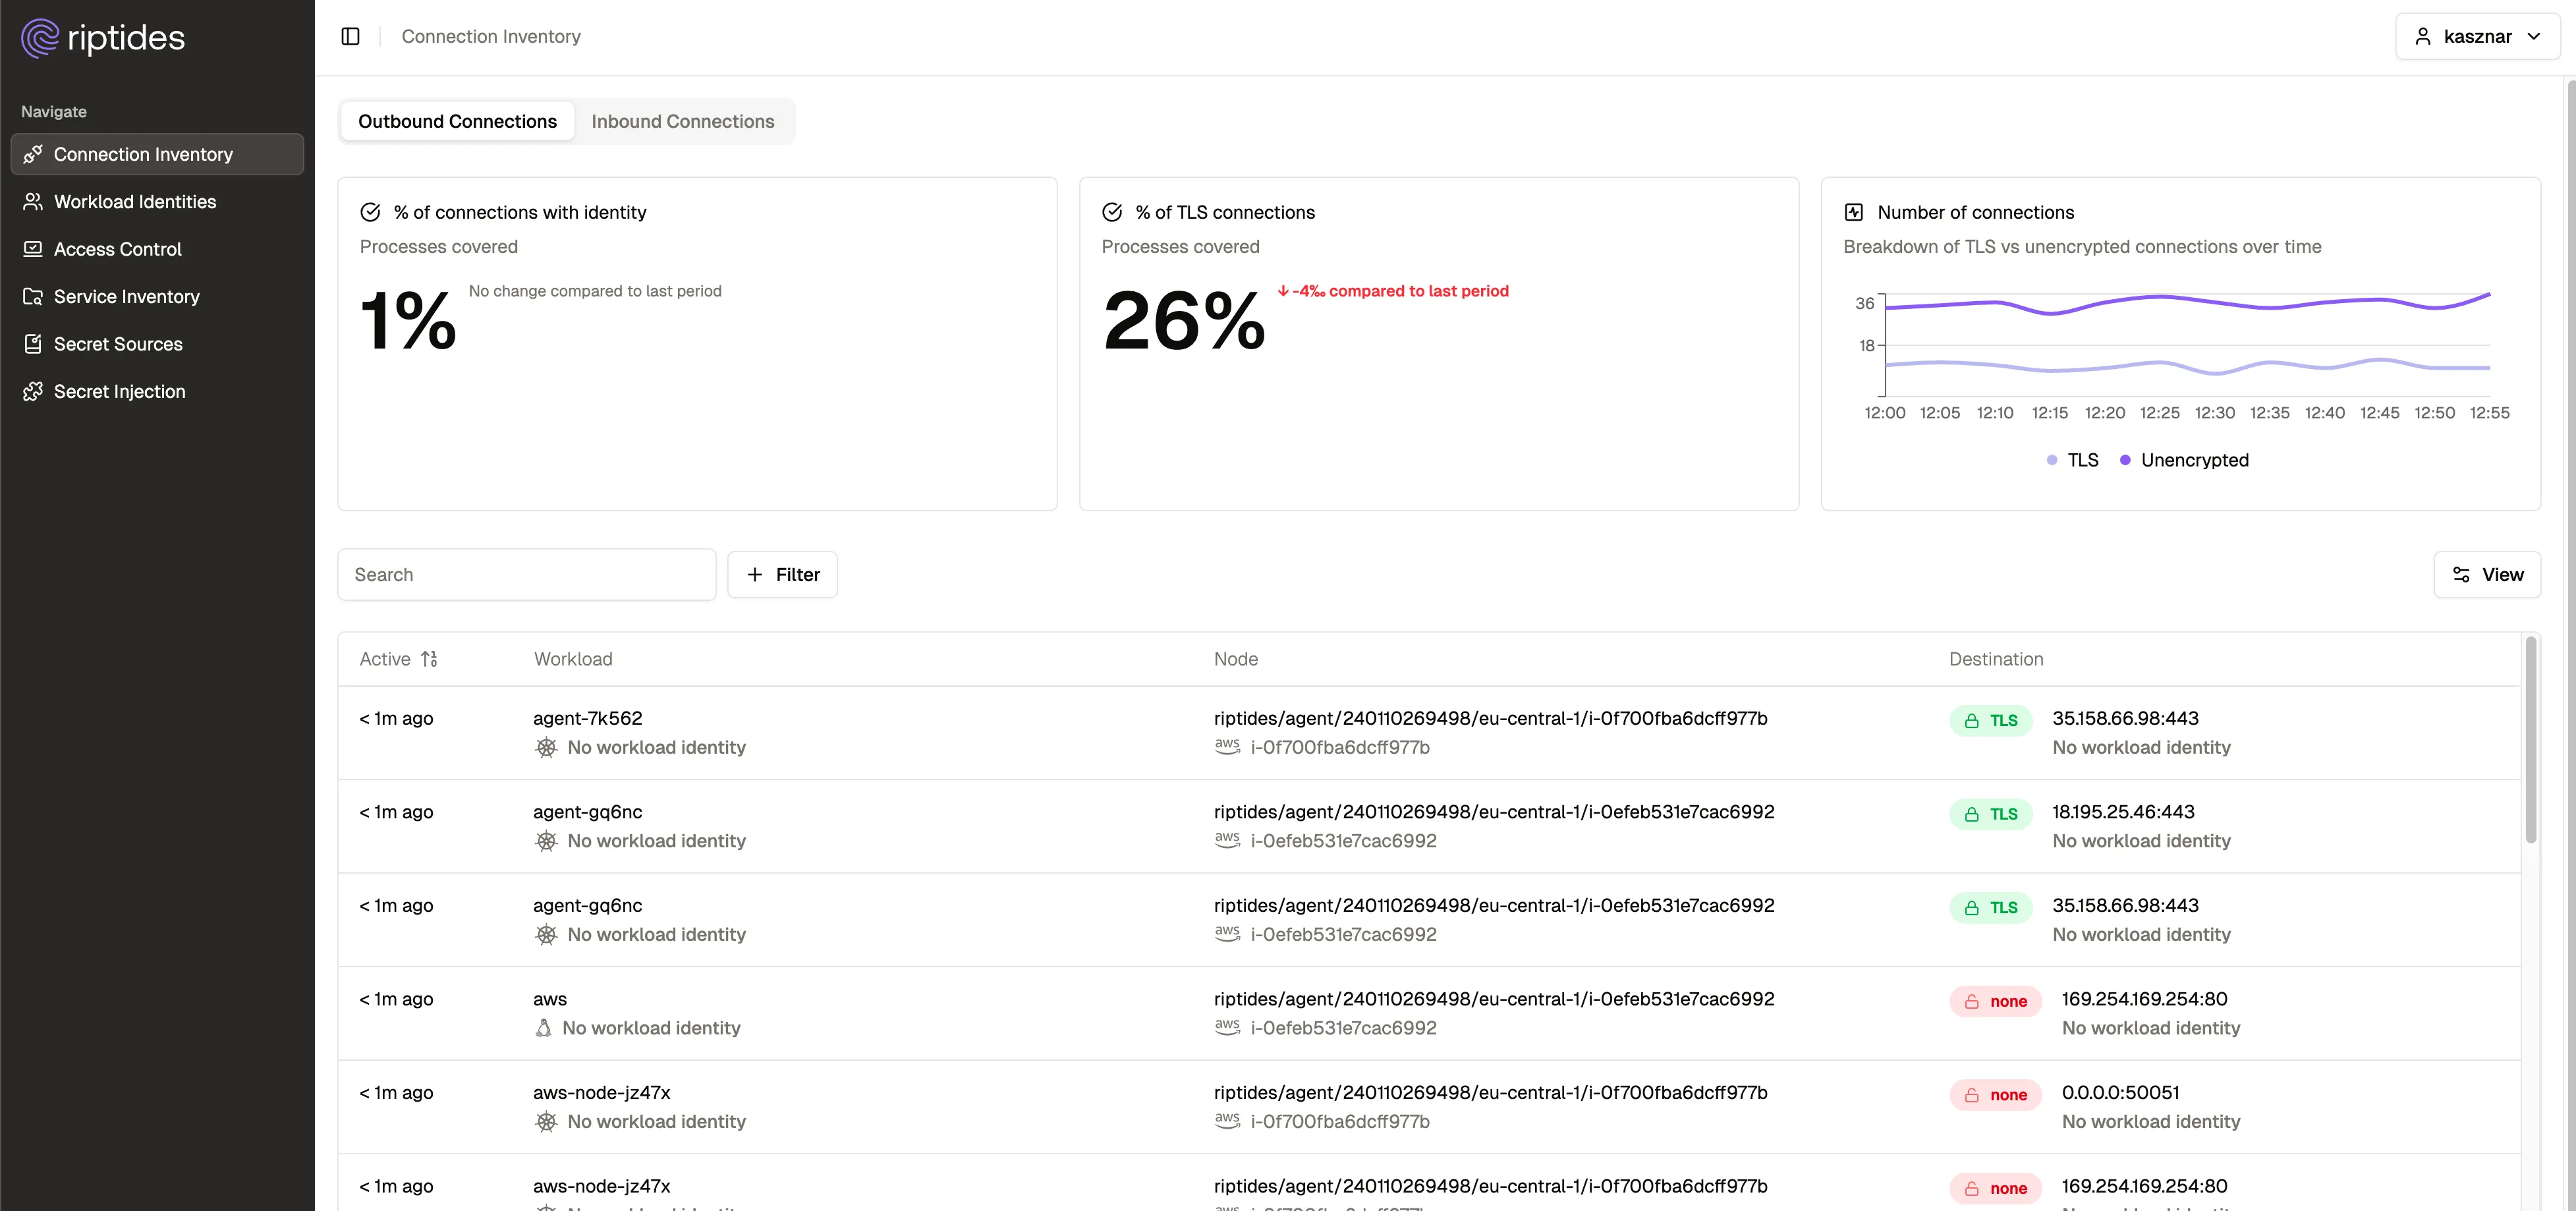Click the connections table scrollbar

coord(2530,740)
